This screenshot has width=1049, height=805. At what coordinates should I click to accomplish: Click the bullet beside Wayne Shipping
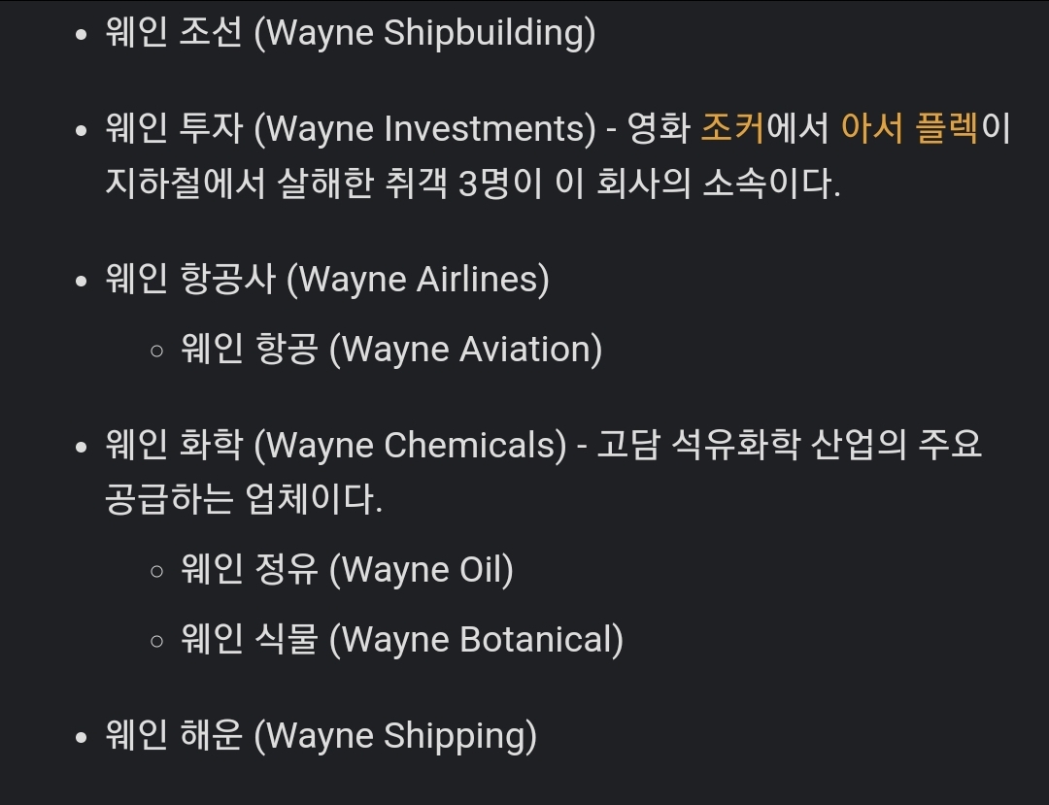tap(82, 736)
